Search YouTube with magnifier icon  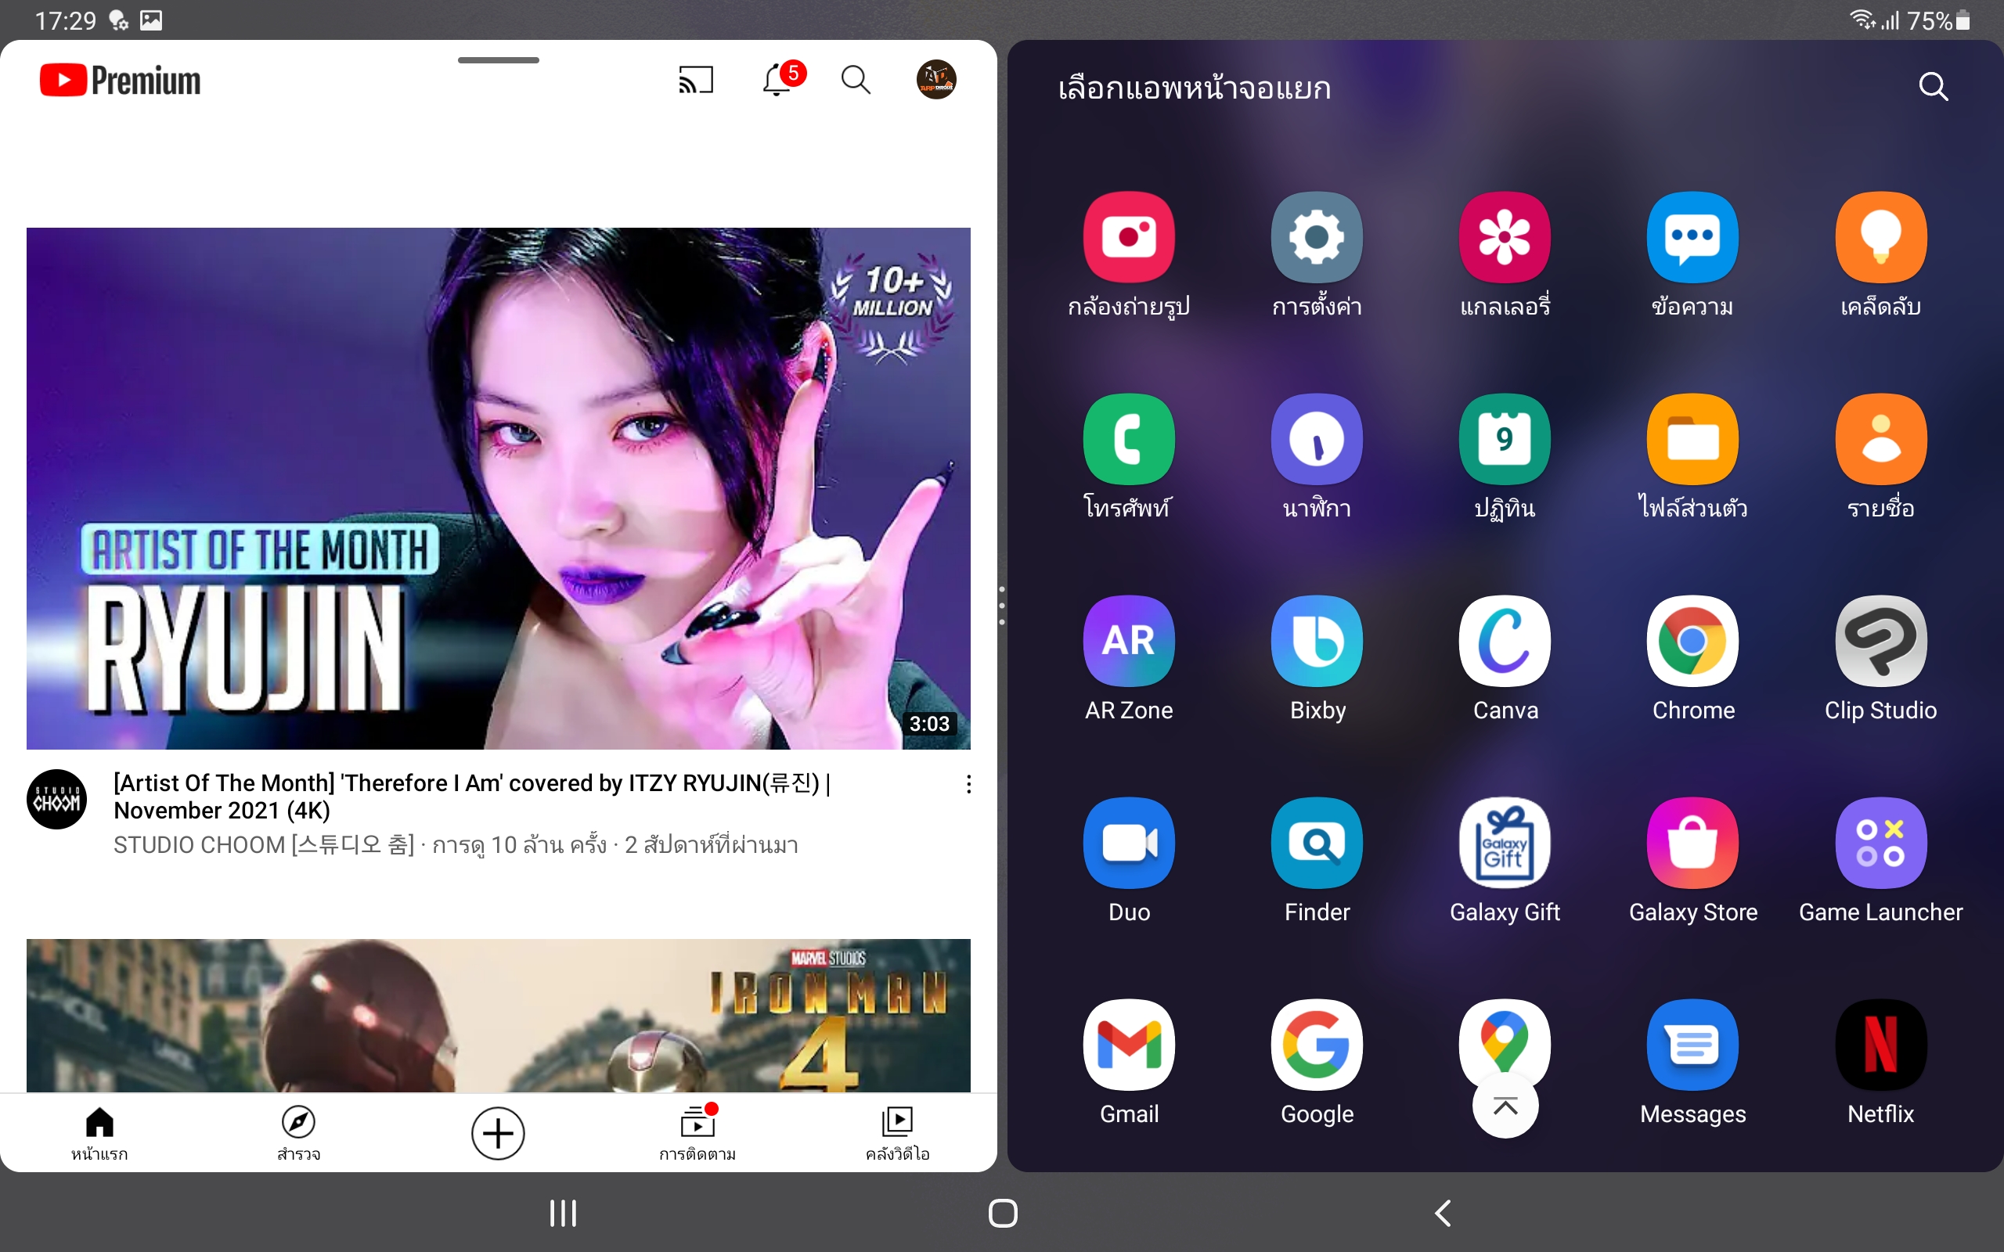tap(856, 81)
